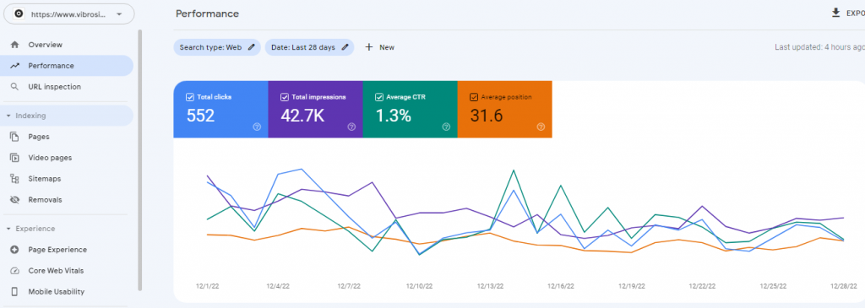Open the property selector dropdown
This screenshot has width=865, height=308.
click(x=69, y=14)
